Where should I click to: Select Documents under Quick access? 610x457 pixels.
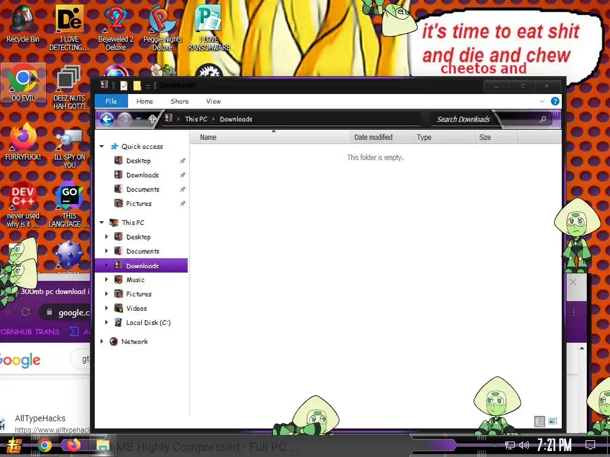[142, 190]
